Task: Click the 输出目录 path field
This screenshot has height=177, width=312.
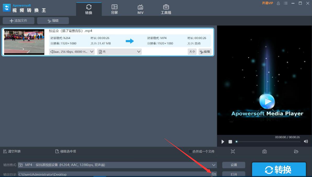Action: (x=114, y=174)
